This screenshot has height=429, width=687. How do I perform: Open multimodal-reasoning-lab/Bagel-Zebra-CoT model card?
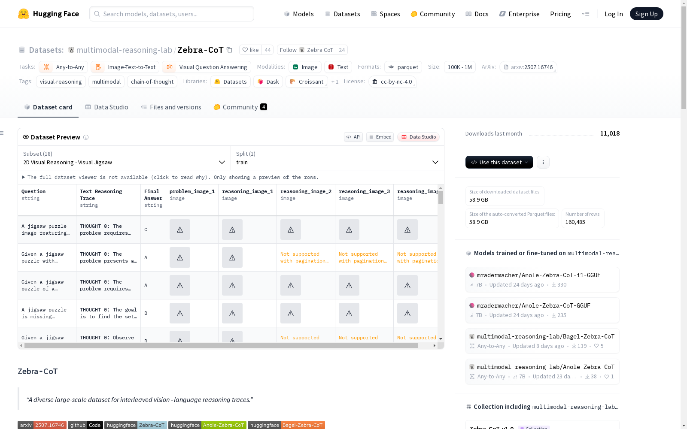pyautogui.click(x=542, y=341)
